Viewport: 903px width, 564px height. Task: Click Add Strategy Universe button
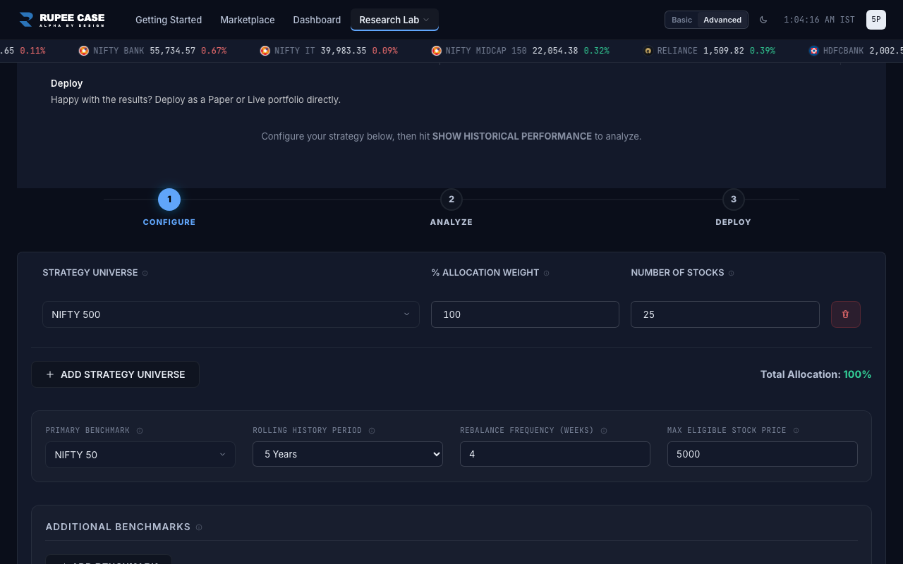pos(116,374)
